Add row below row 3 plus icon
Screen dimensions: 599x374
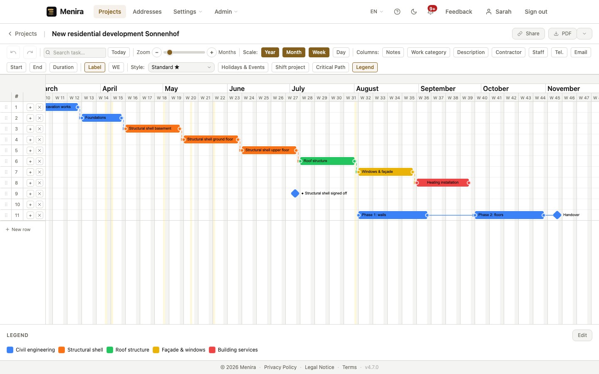(x=30, y=129)
